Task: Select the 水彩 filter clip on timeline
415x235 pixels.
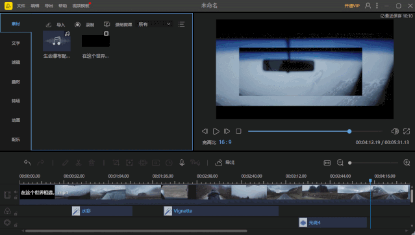Action: coord(102,211)
